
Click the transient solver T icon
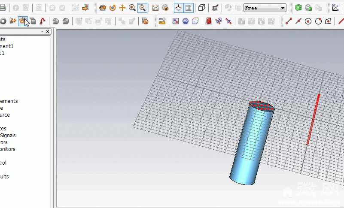point(241,21)
